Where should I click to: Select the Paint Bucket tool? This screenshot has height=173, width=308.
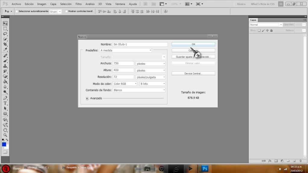point(5,82)
